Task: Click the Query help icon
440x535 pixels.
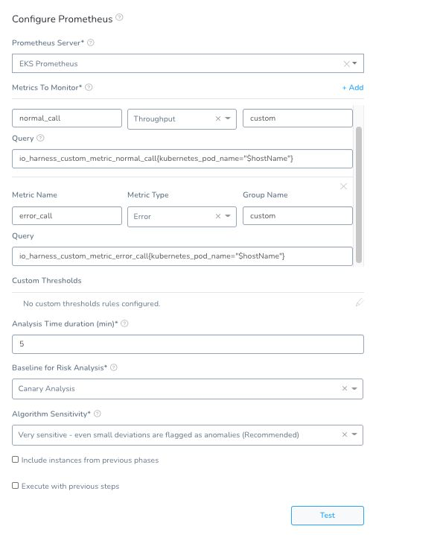Action: coord(40,138)
